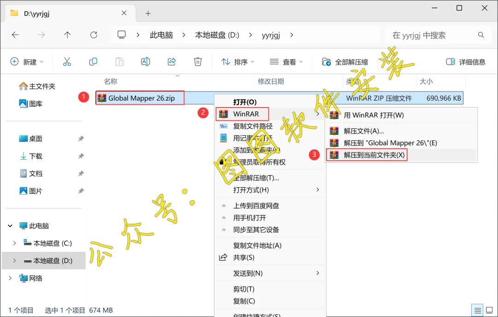Click the pin icon next to 图片
The image size is (498, 317).
click(81, 191)
